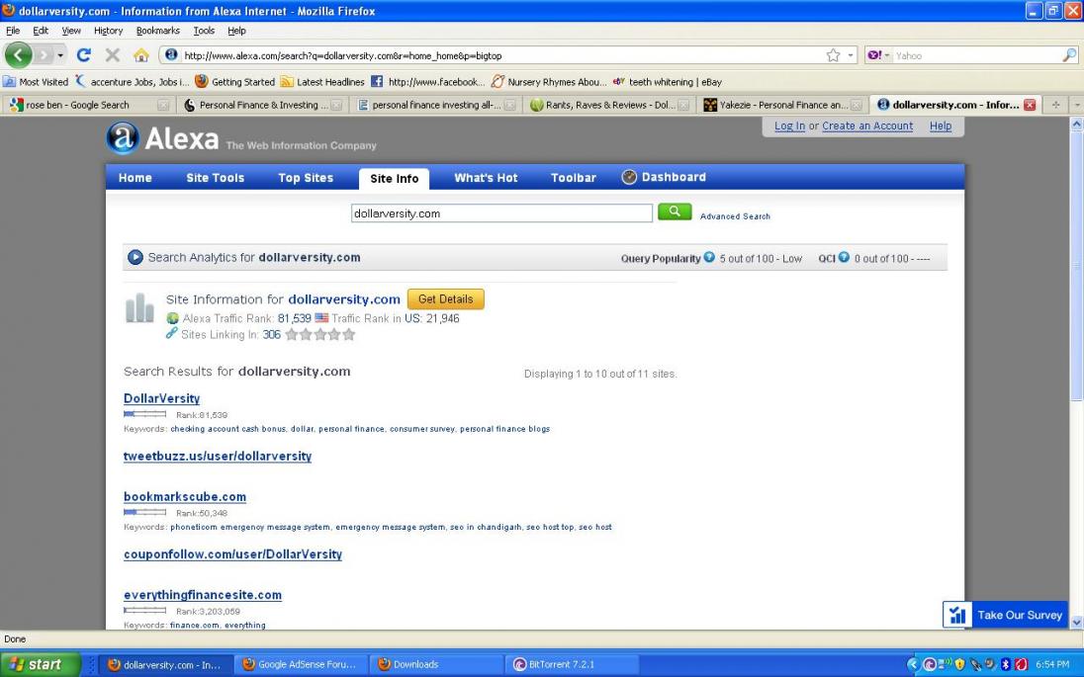
Task: Go to the Alexa Home nav tab
Action: (135, 178)
